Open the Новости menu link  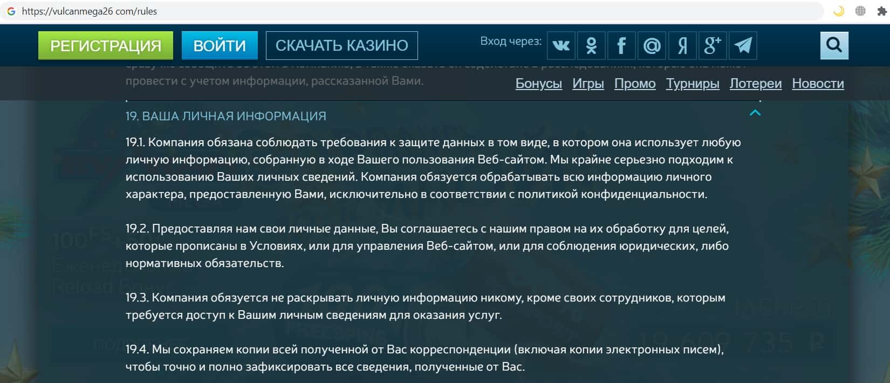click(818, 84)
